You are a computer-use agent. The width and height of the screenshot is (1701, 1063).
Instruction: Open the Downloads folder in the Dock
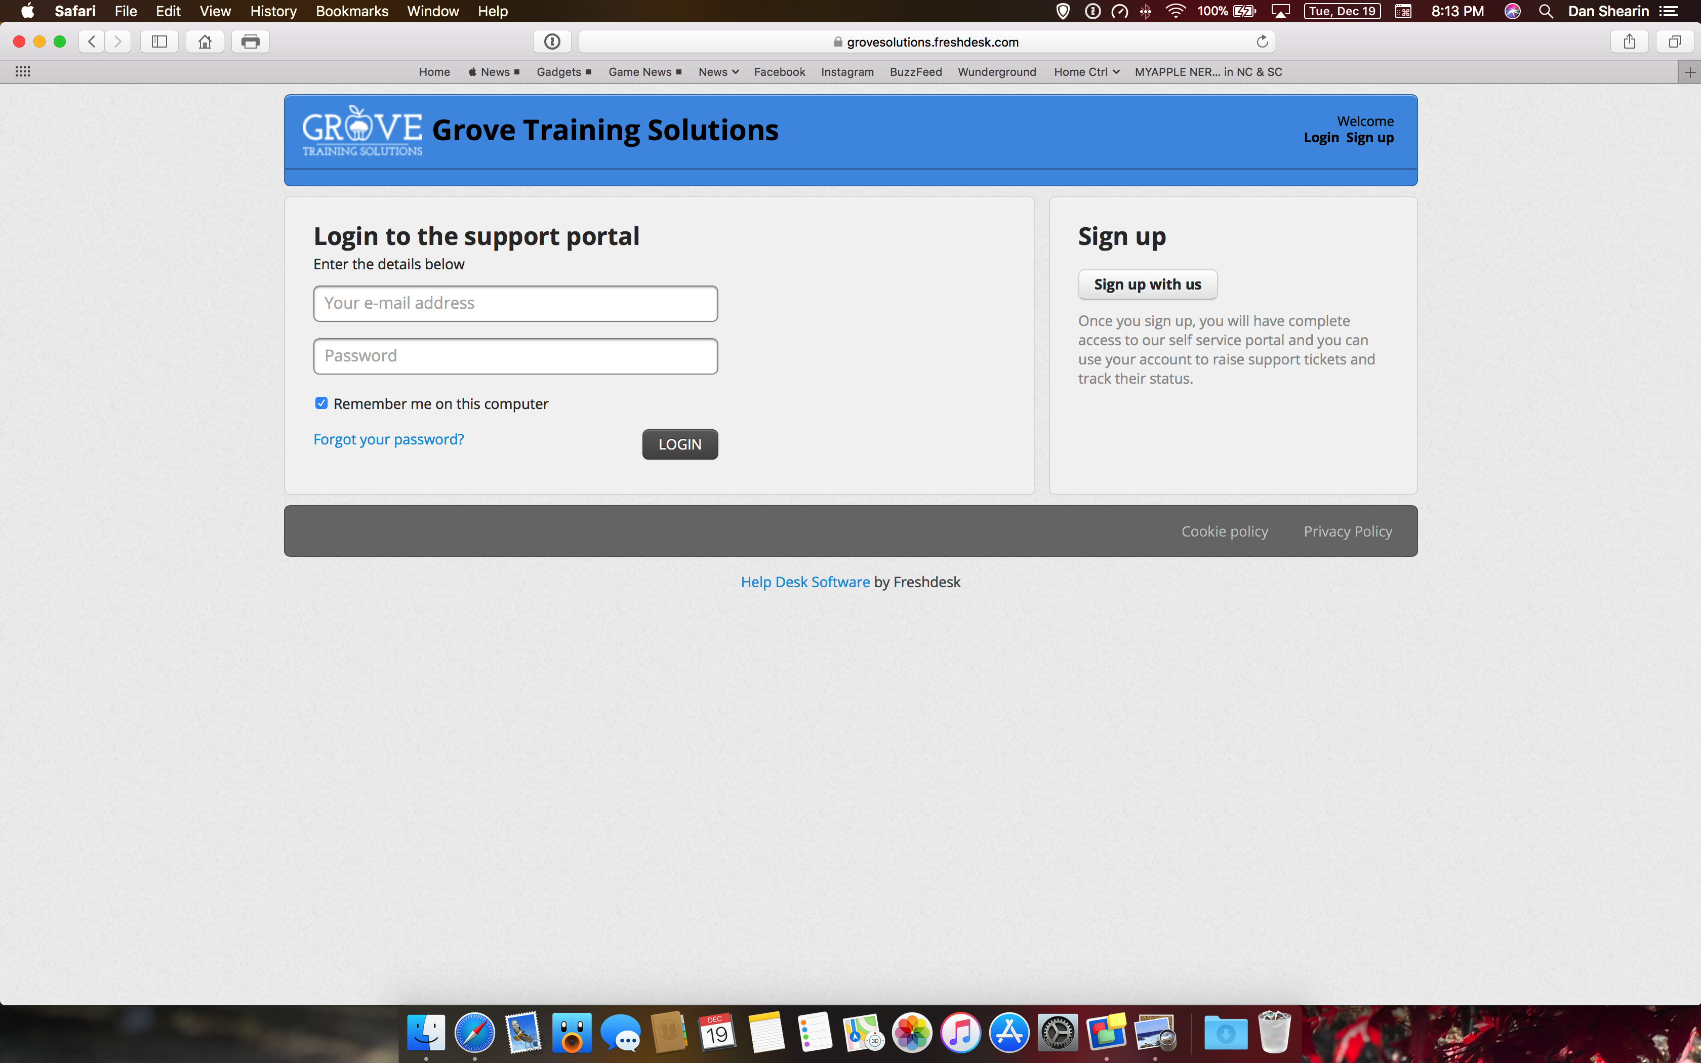1225,1034
